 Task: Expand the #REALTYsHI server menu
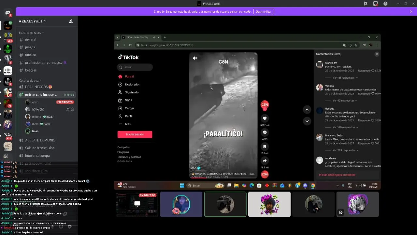click(33, 21)
